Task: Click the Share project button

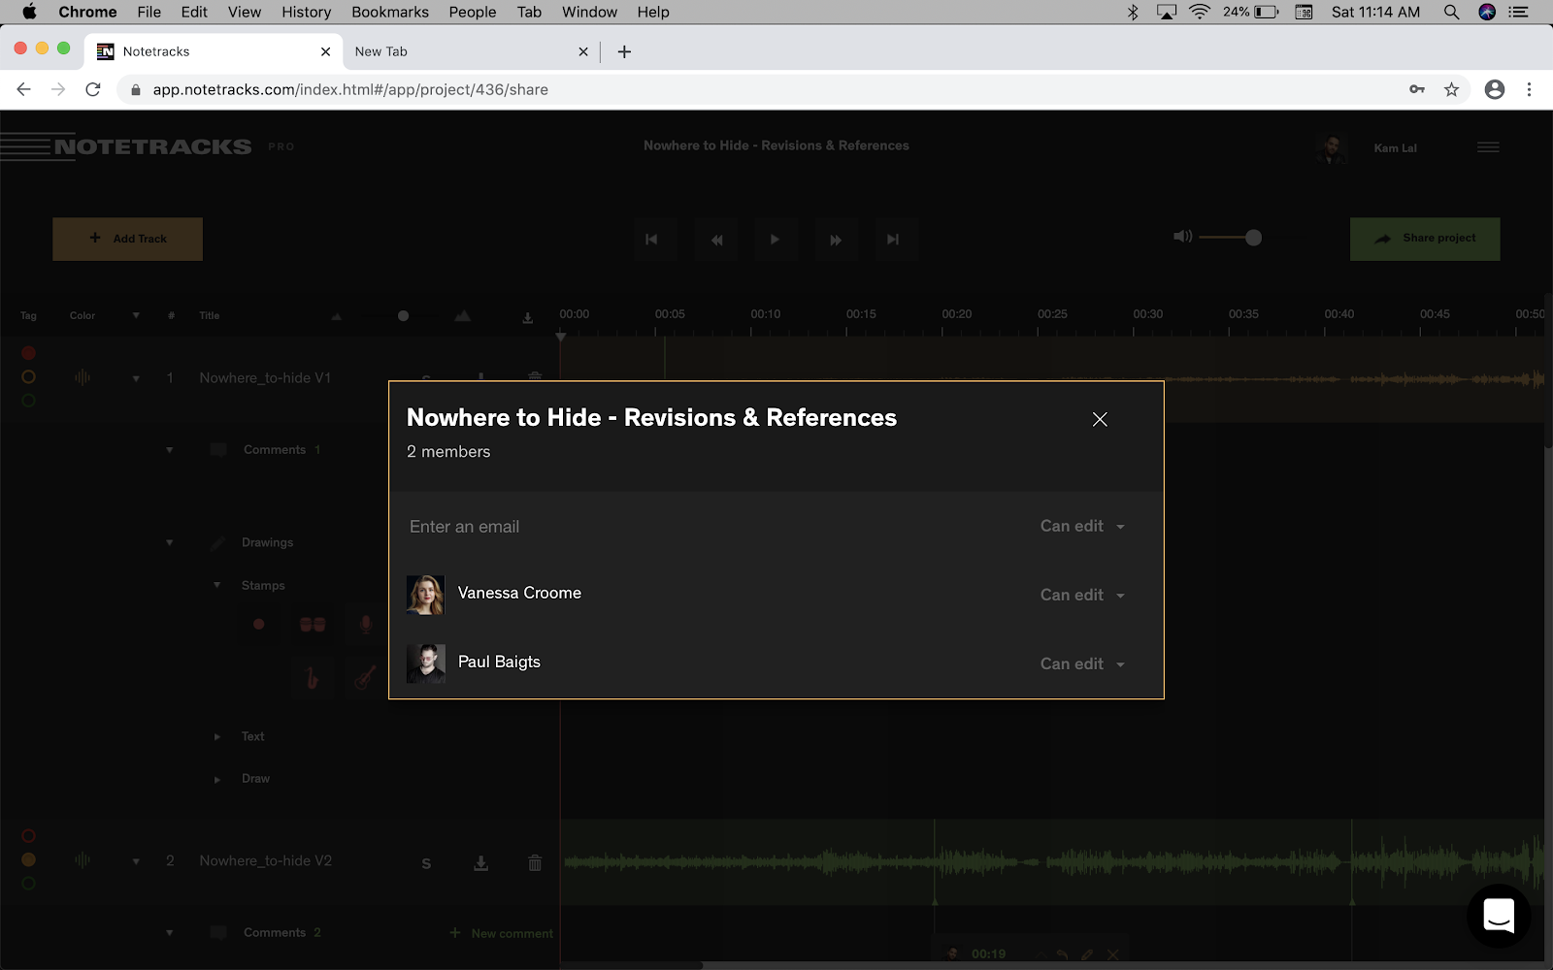Action: pos(1425,239)
